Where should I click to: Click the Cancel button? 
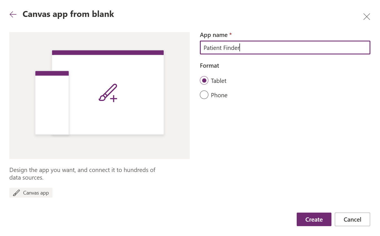point(352,219)
